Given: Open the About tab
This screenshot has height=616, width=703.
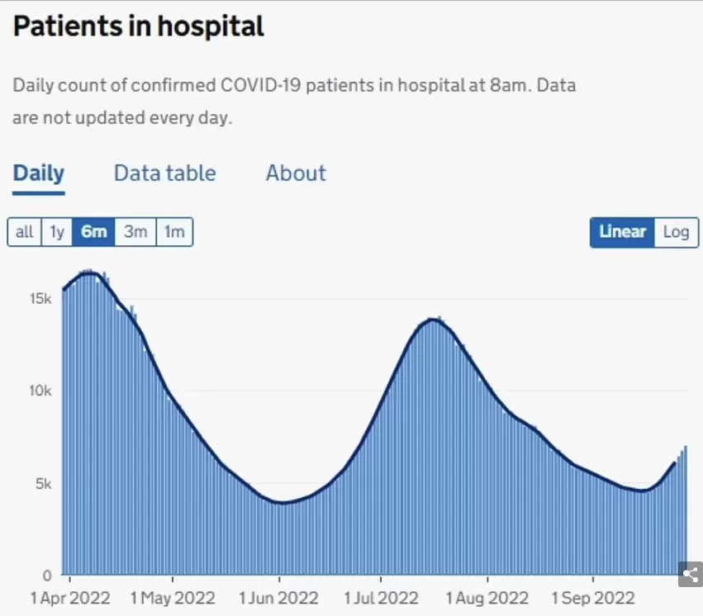Looking at the screenshot, I should (x=296, y=173).
